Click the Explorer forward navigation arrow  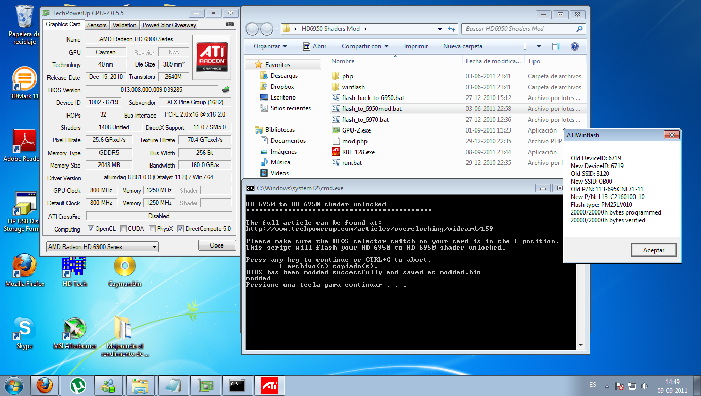click(x=266, y=29)
